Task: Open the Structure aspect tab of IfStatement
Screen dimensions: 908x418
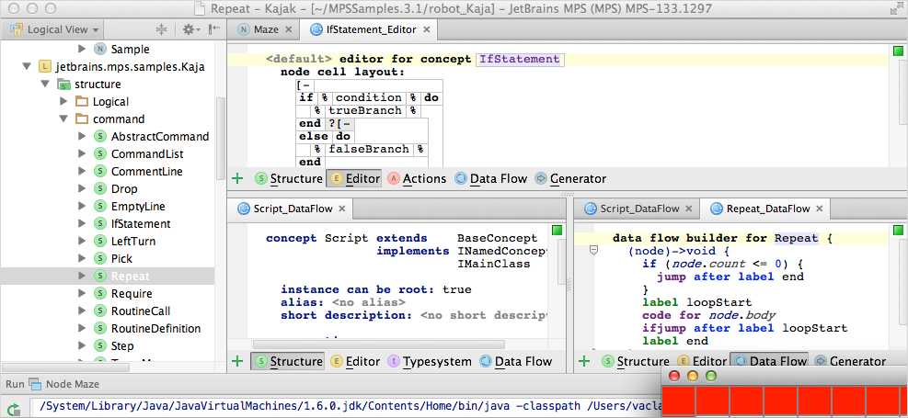Action: pyautogui.click(x=288, y=178)
